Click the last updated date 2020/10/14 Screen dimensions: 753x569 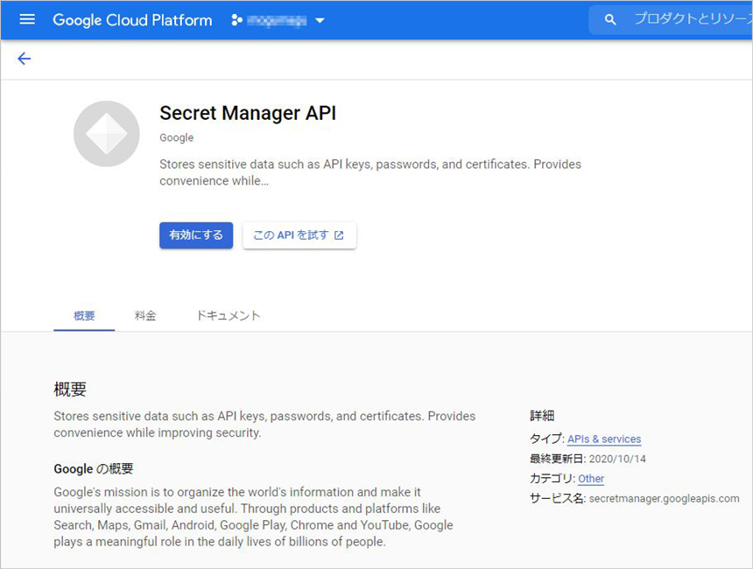617,459
